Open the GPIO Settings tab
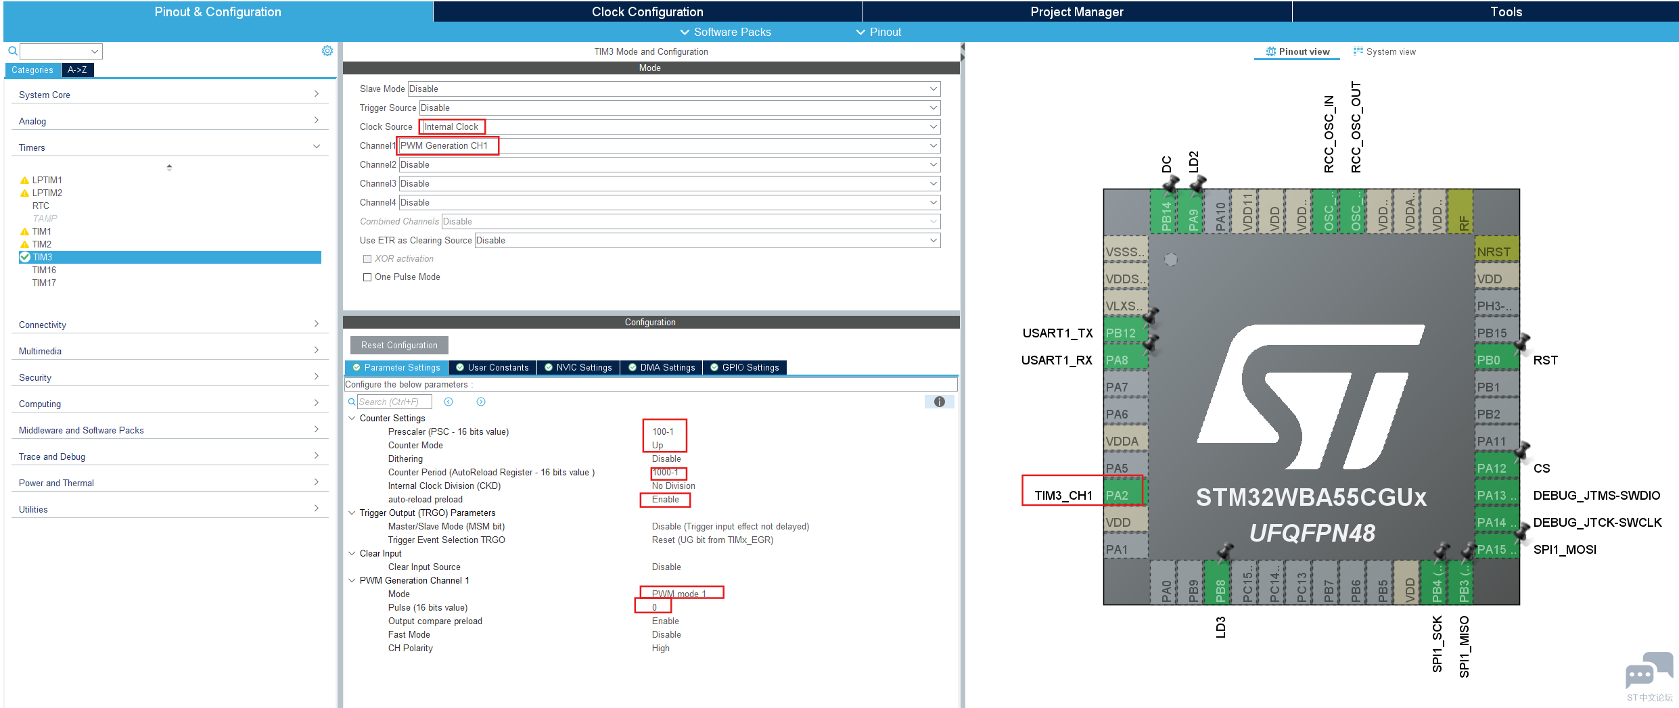The height and width of the screenshot is (708, 1679). [744, 367]
